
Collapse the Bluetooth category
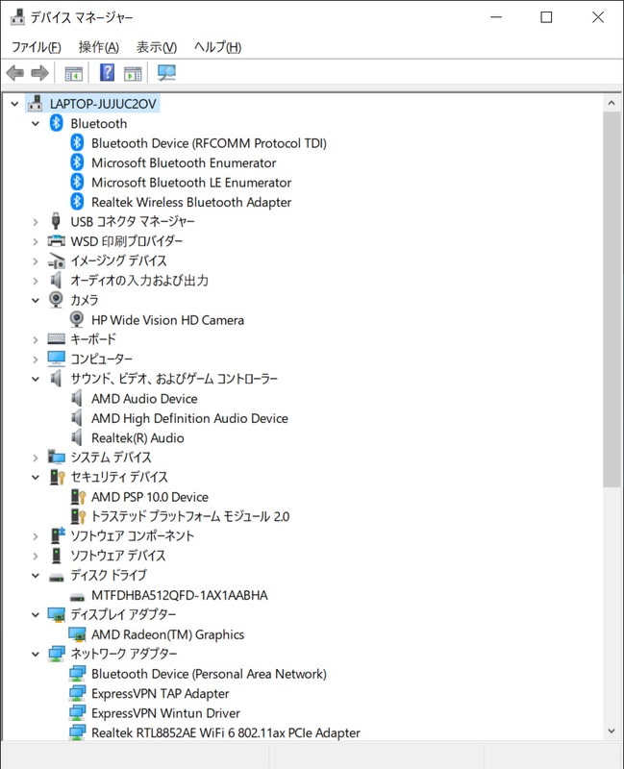[36, 124]
